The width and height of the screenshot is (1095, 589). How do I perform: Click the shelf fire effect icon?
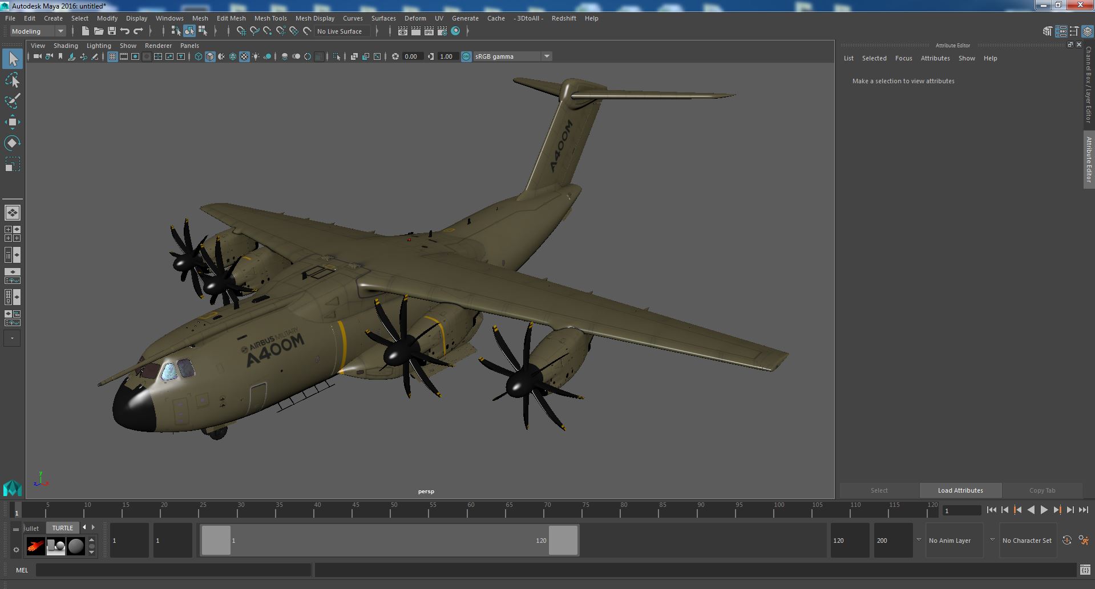(x=35, y=546)
